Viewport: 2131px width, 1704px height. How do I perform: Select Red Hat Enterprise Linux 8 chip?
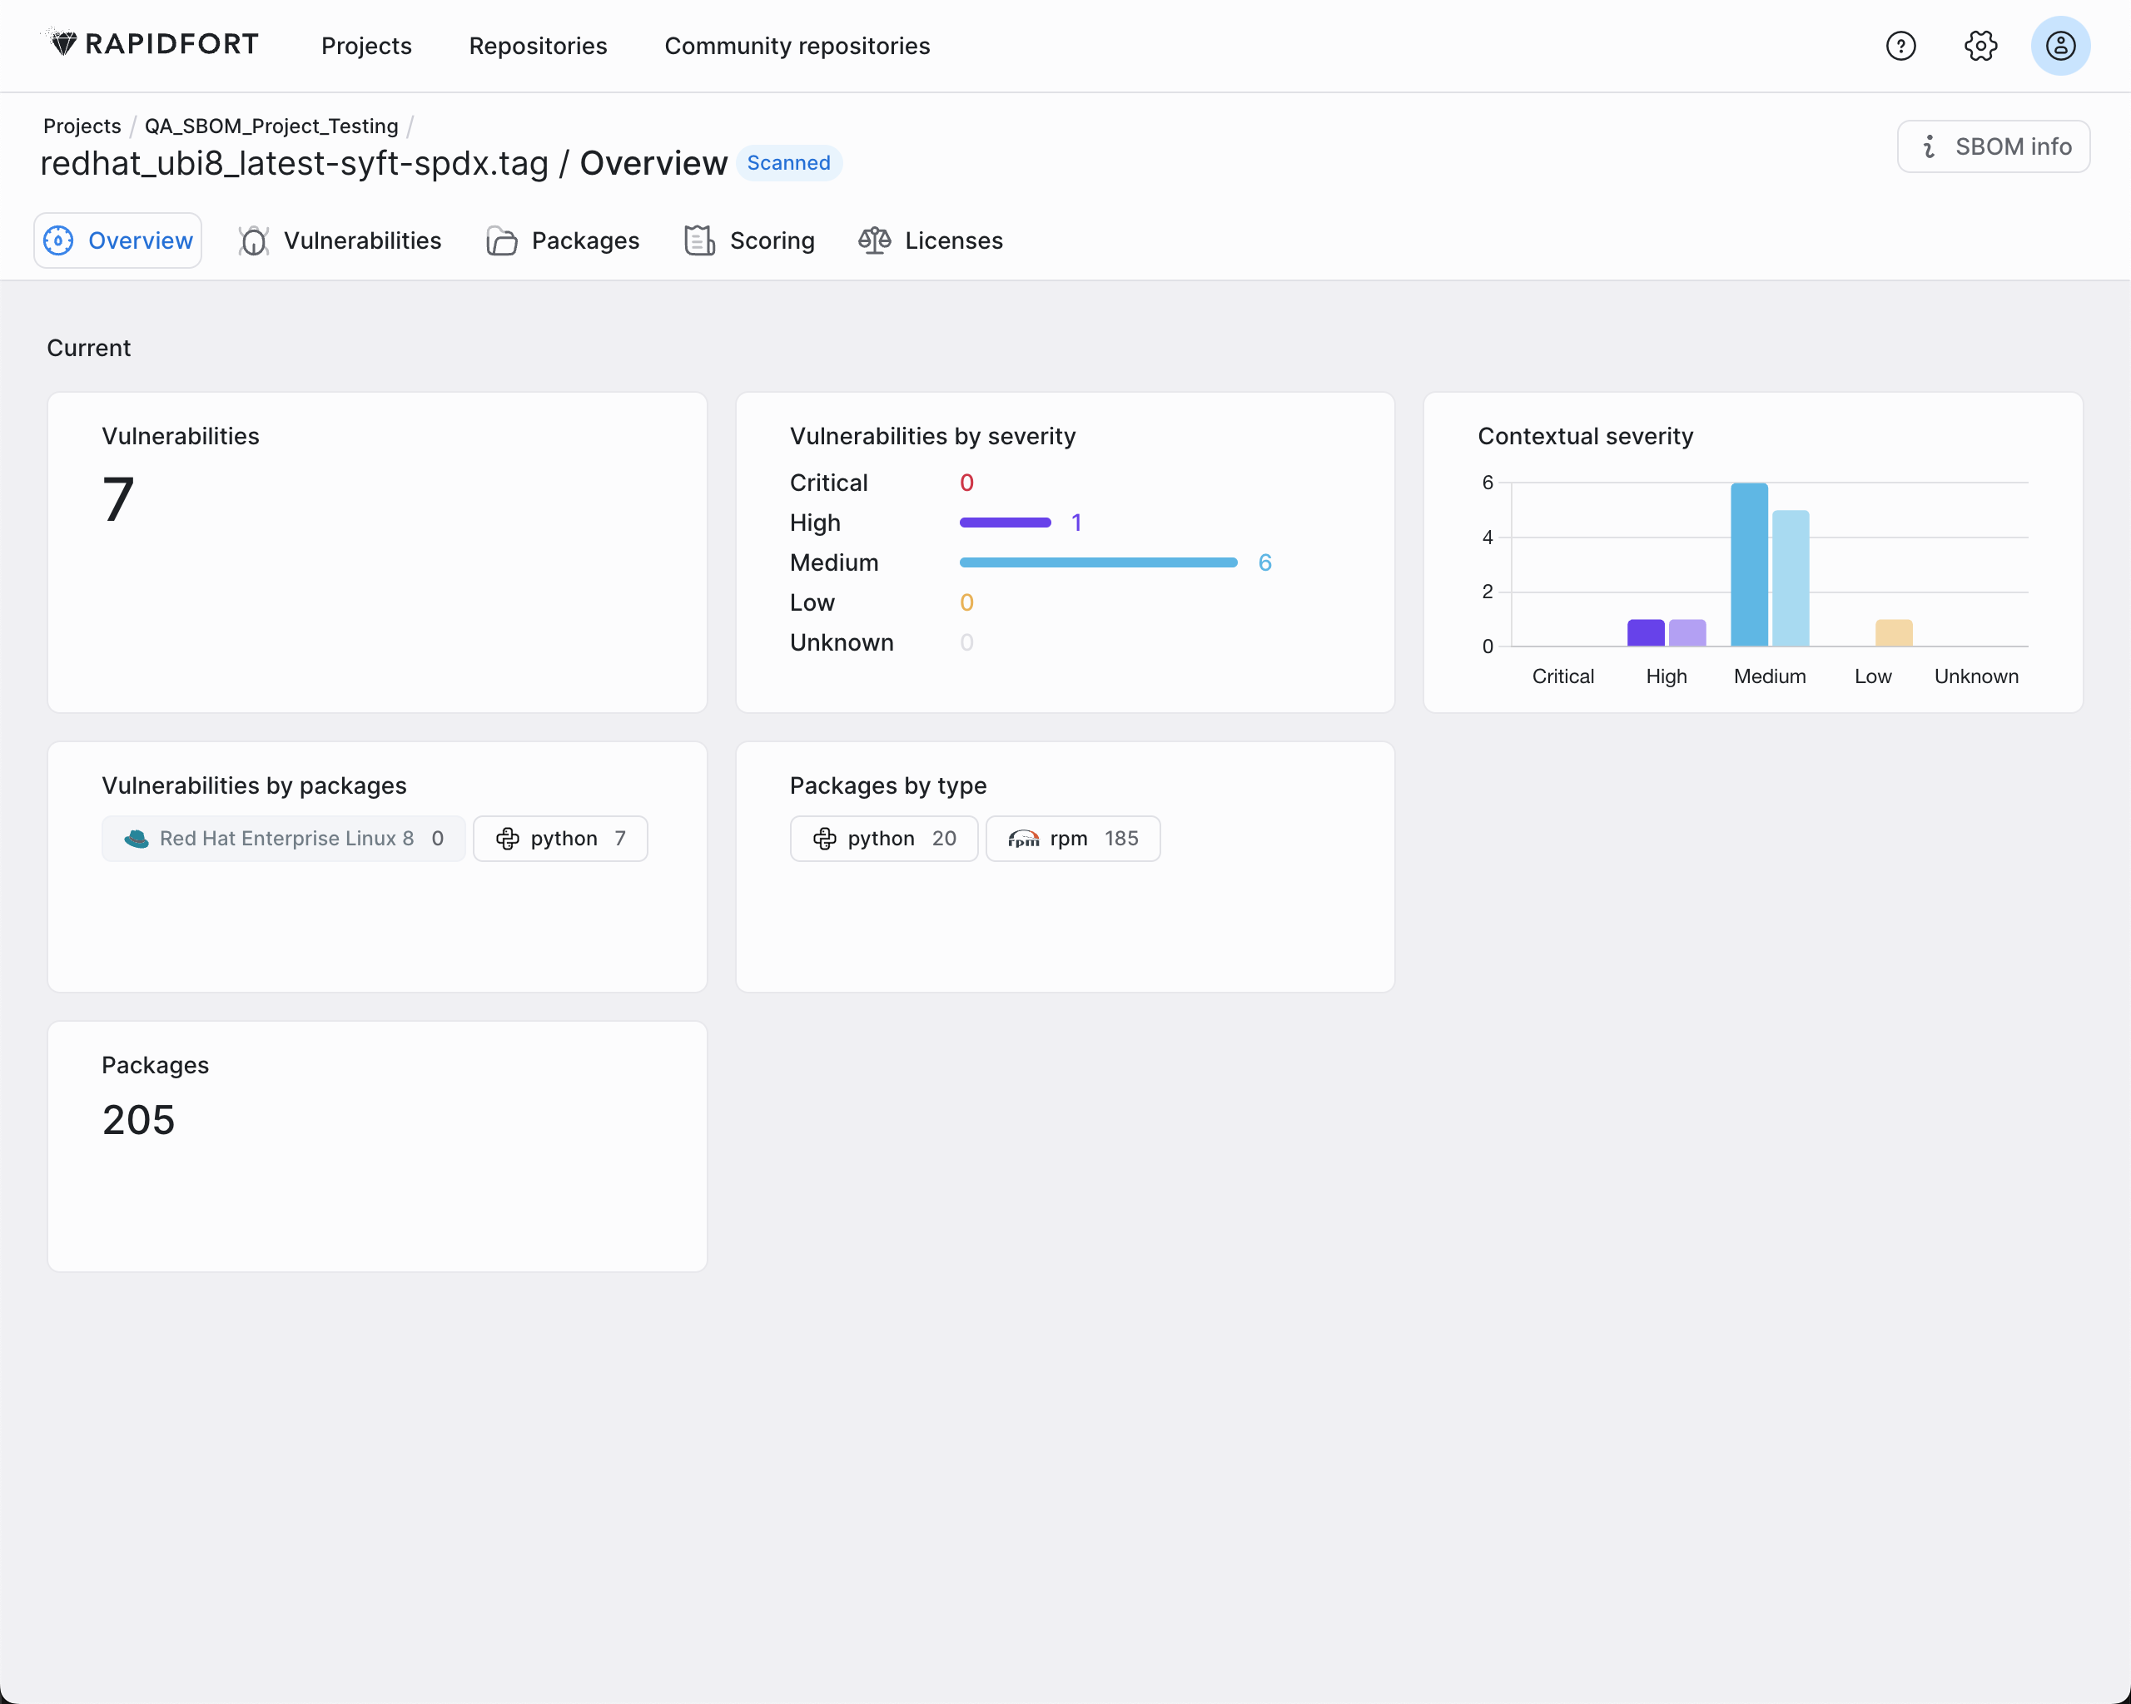pos(284,839)
